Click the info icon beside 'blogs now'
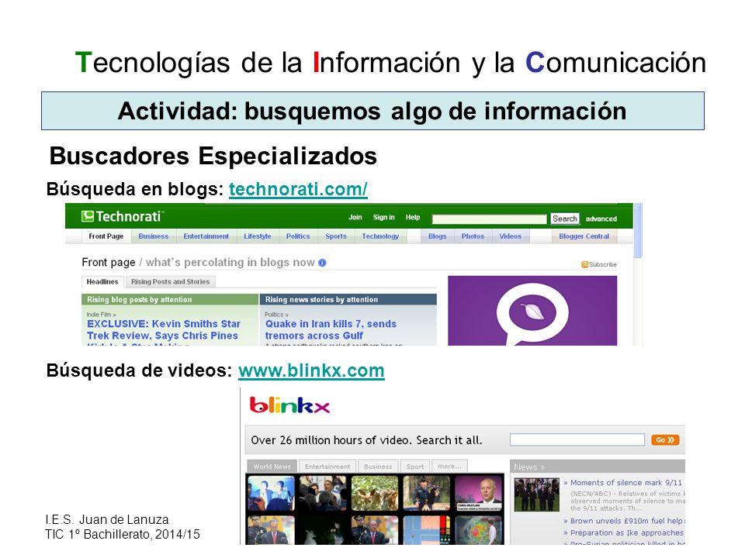 [322, 263]
